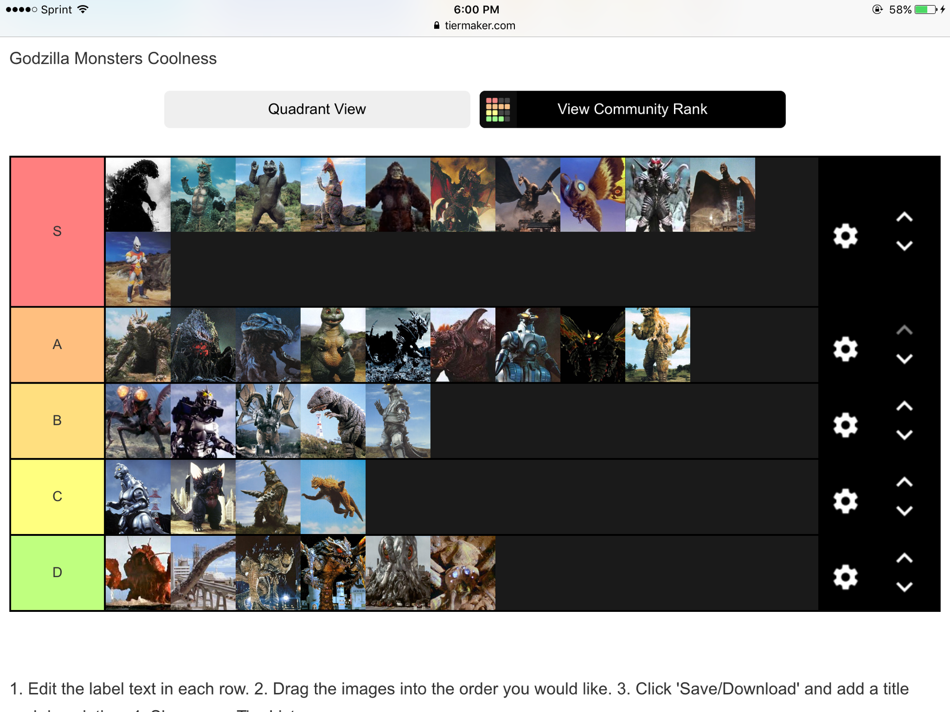The height and width of the screenshot is (712, 950).
Task: Move the B tier row up
Action: tap(904, 406)
